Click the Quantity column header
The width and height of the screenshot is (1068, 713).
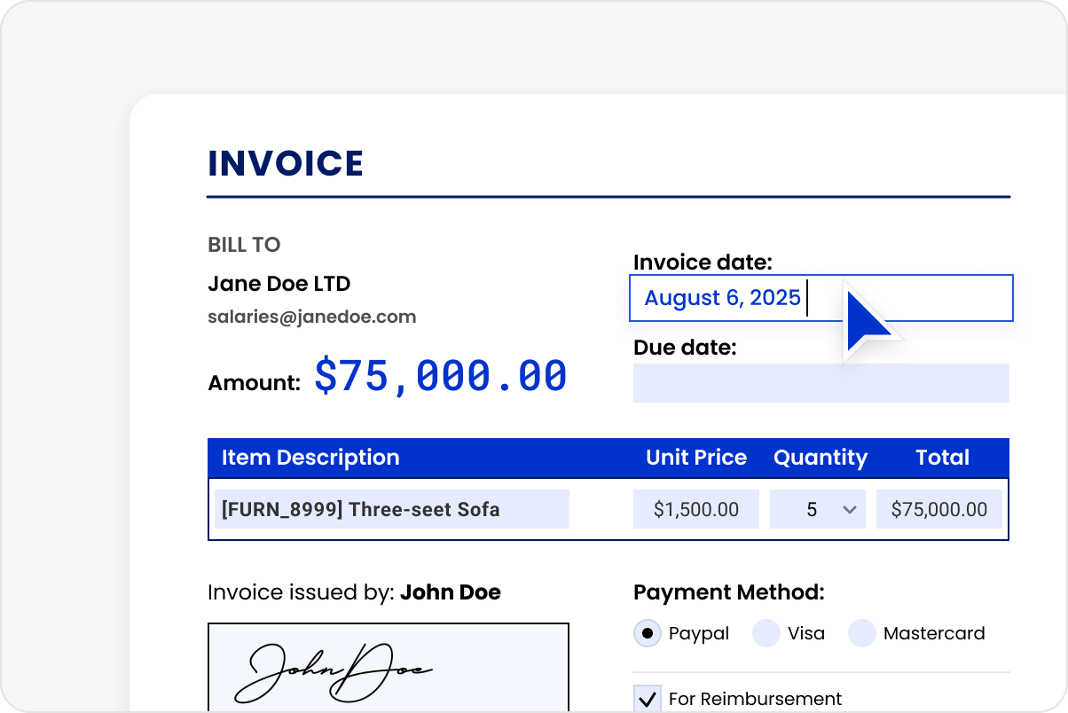[820, 458]
